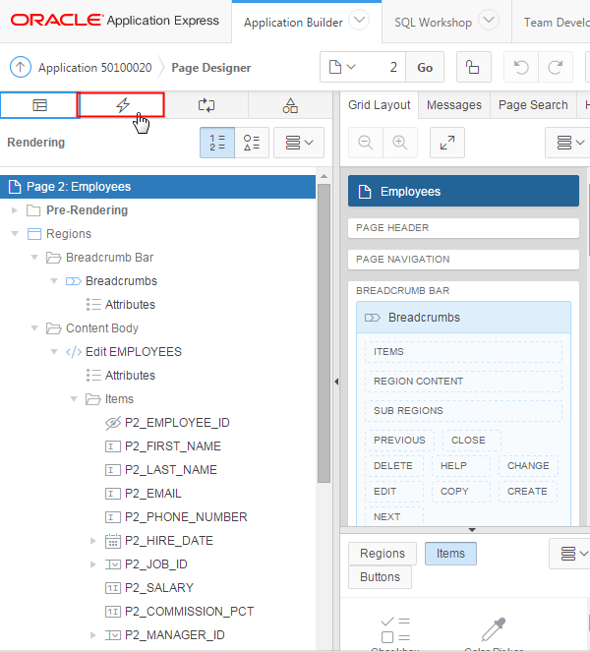Collapse the Edit EMPLOYEES node arrow
The width and height of the screenshot is (590, 652).
click(54, 352)
